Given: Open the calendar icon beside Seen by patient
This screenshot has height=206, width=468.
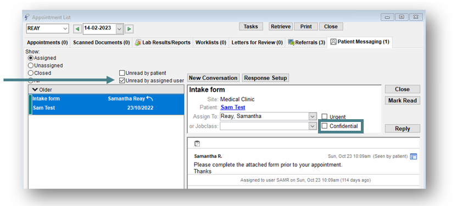Looking at the screenshot, I should (414, 157).
